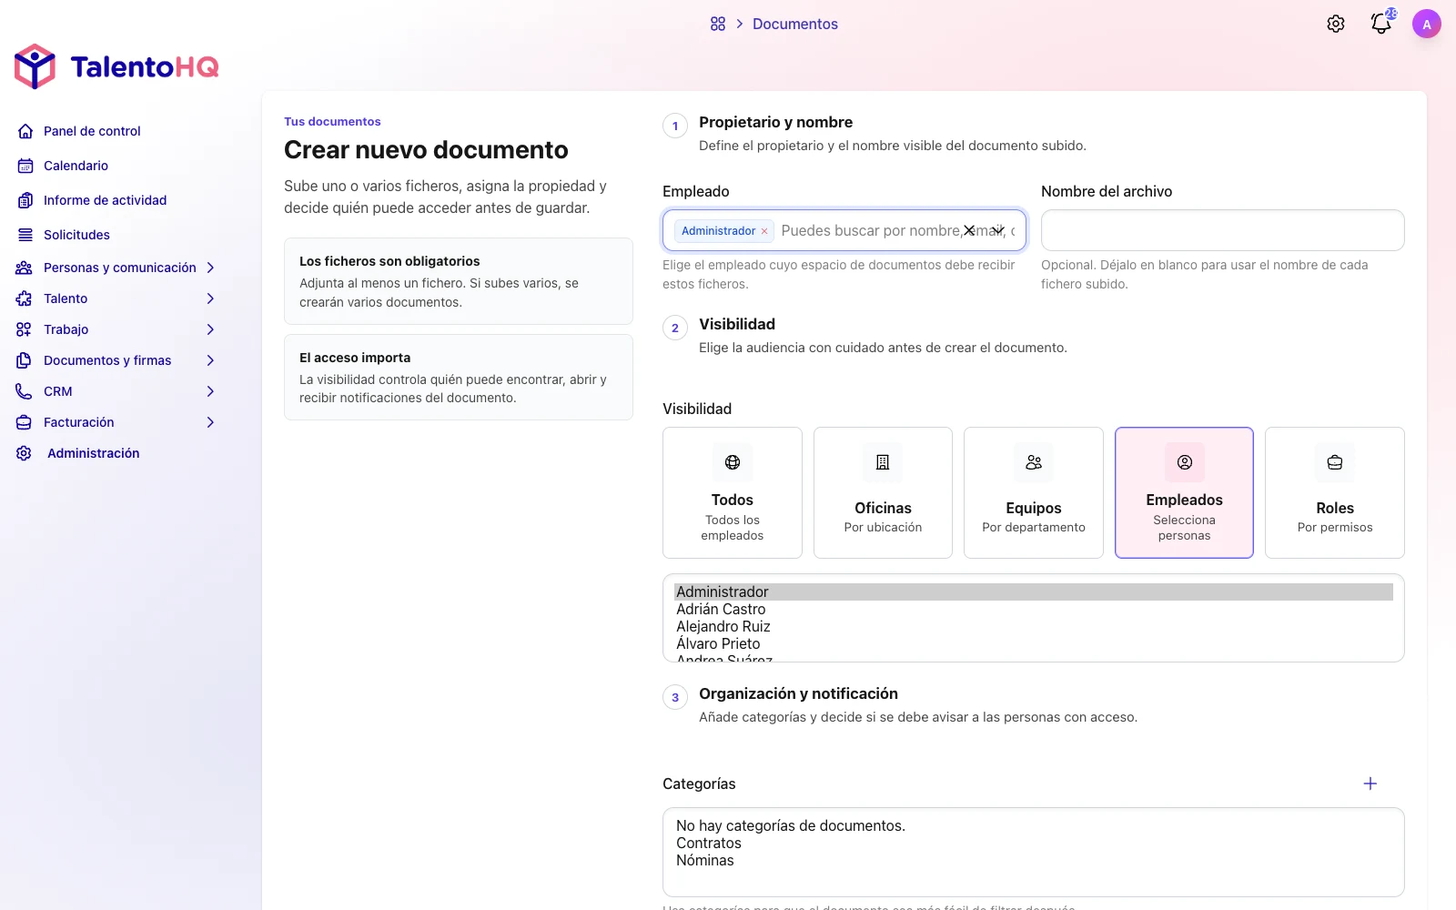The image size is (1456, 910).
Task: Click the CRM phone icon
Action: pyautogui.click(x=25, y=391)
